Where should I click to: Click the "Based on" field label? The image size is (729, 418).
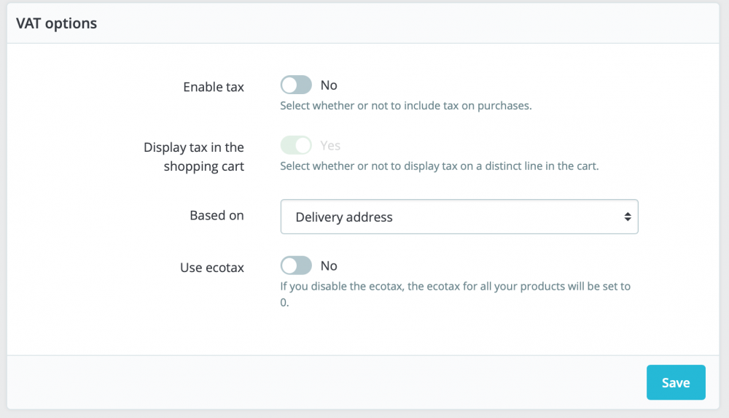coord(217,215)
